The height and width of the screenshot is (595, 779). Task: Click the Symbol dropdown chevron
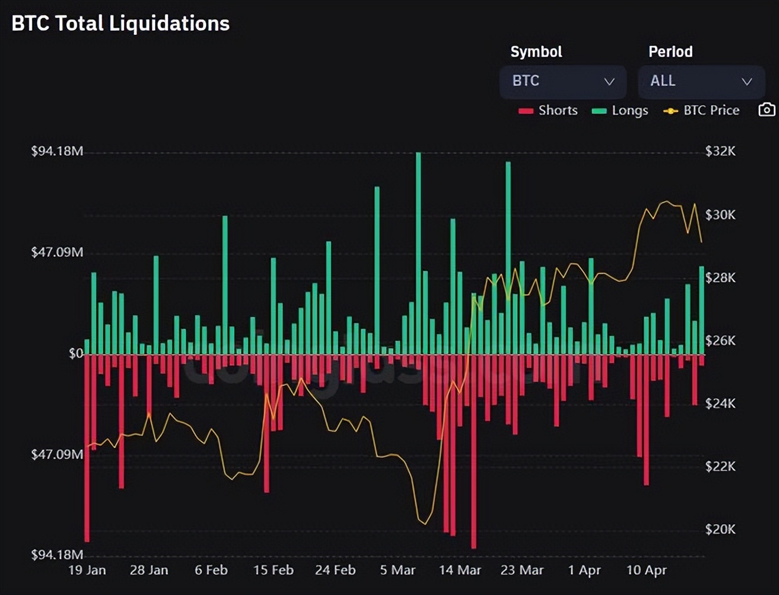coord(608,82)
